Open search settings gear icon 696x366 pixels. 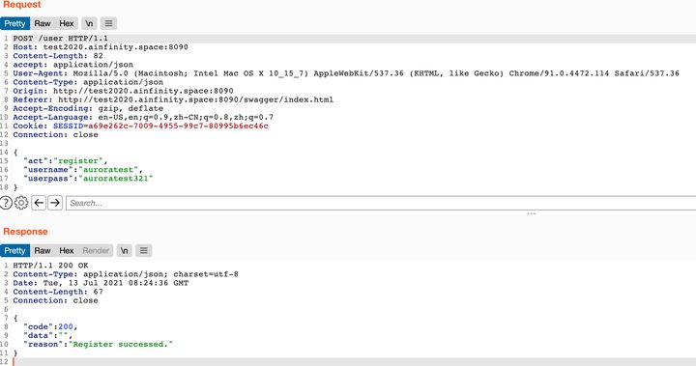pyautogui.click(x=21, y=203)
